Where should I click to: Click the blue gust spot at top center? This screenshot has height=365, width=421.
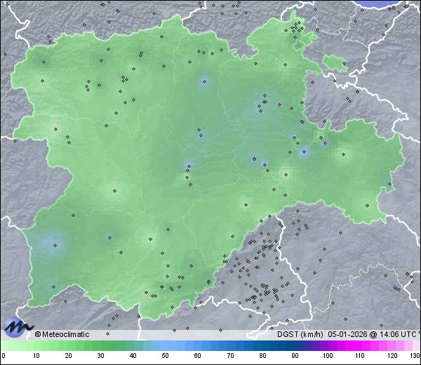[204, 82]
